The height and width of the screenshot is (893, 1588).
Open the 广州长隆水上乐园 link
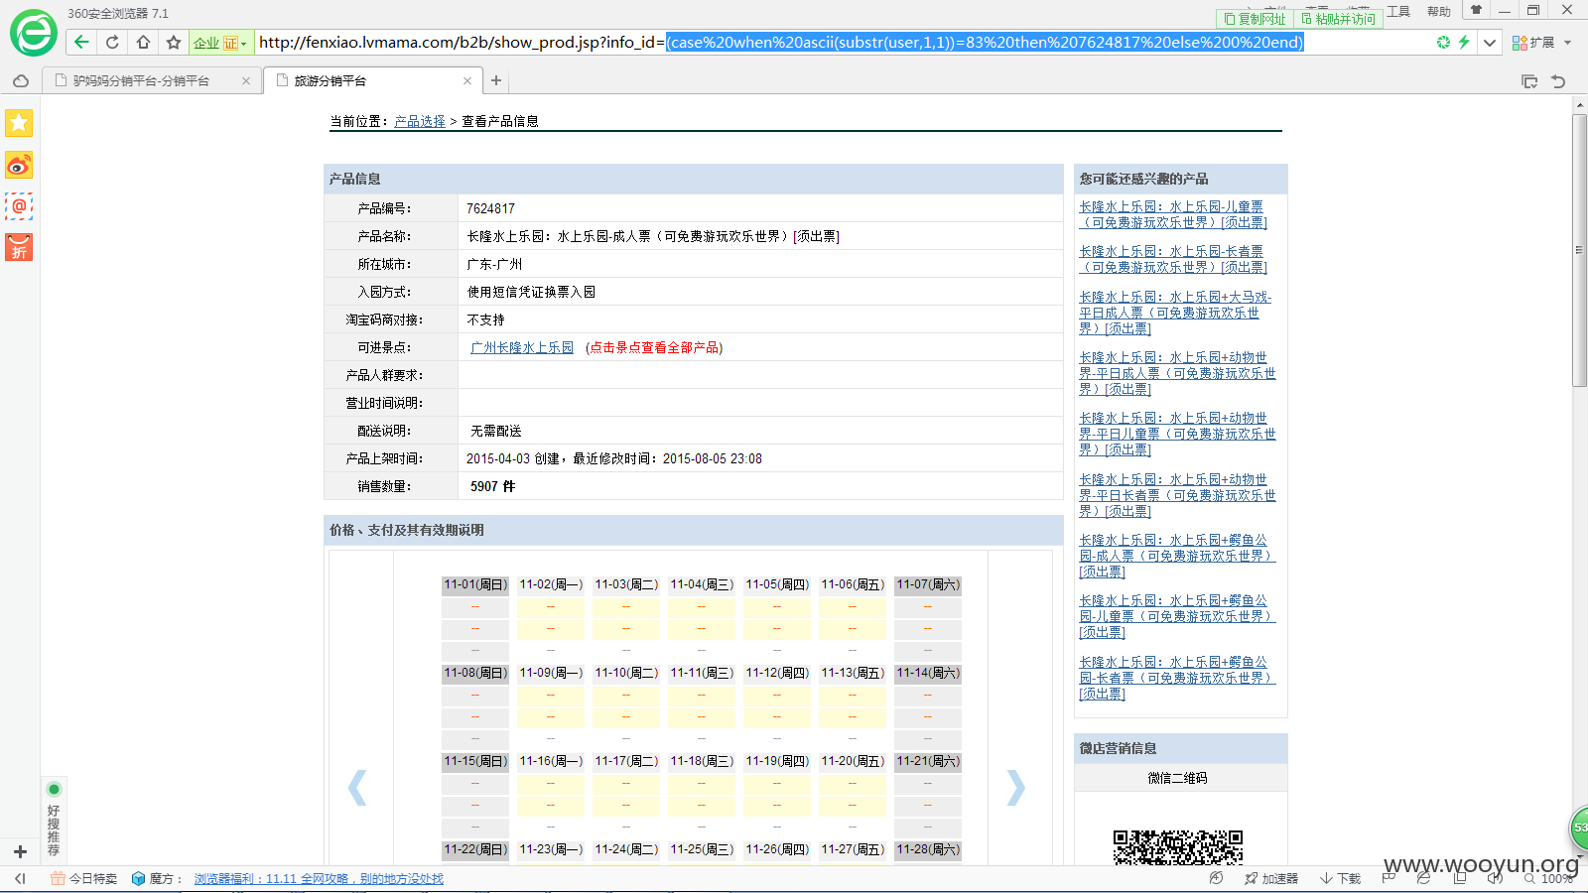522,347
